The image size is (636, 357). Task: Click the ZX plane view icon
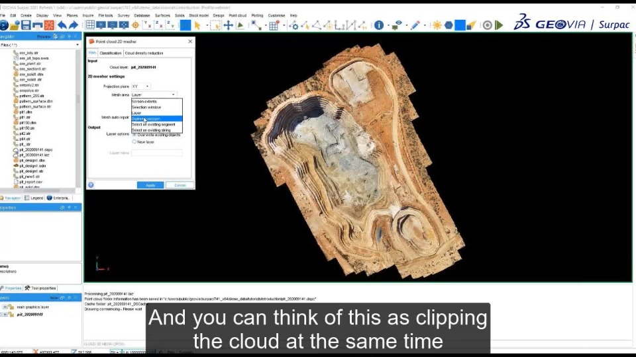pos(159,25)
